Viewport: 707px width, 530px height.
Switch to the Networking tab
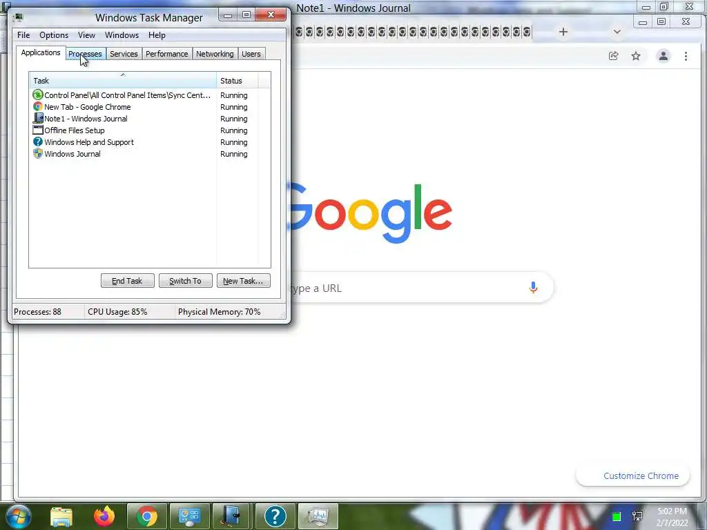(215, 54)
